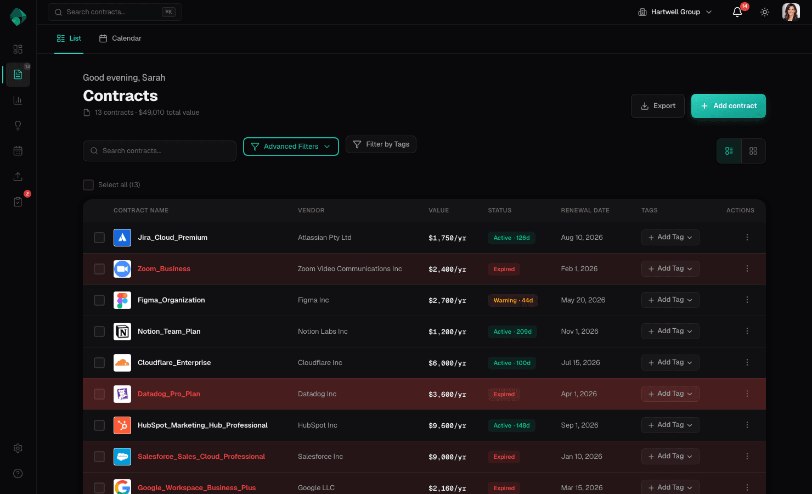Click the upload icon in sidebar
This screenshot has width=812, height=494.
click(x=18, y=176)
